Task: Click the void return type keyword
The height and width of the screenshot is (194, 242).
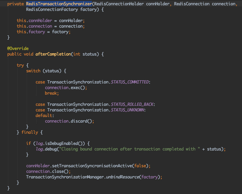Action: (x=28, y=54)
